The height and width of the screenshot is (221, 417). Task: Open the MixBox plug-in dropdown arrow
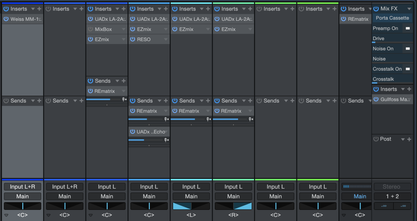pyautogui.click(x=124, y=29)
